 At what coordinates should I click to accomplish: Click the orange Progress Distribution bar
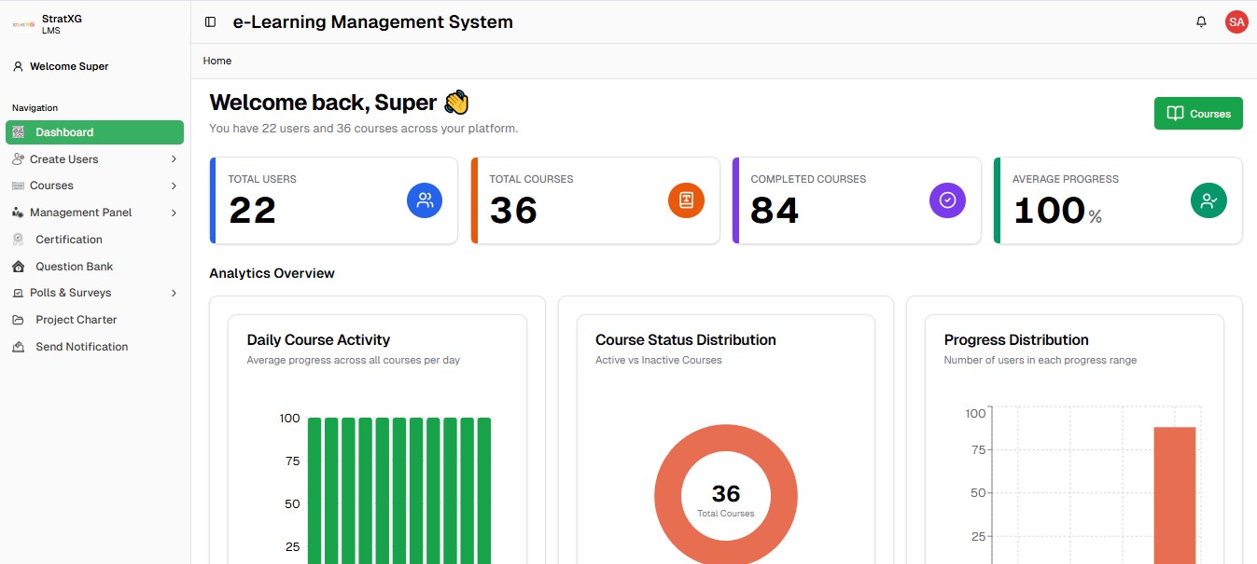[1175, 495]
